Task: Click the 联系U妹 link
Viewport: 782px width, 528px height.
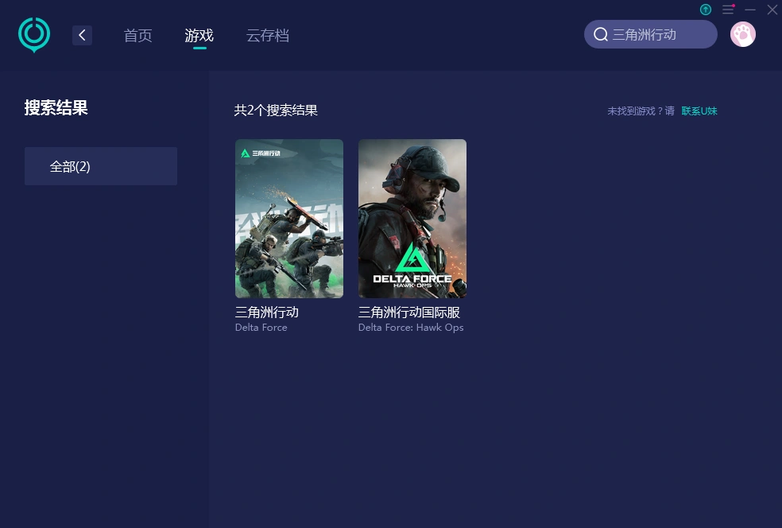Action: (699, 111)
